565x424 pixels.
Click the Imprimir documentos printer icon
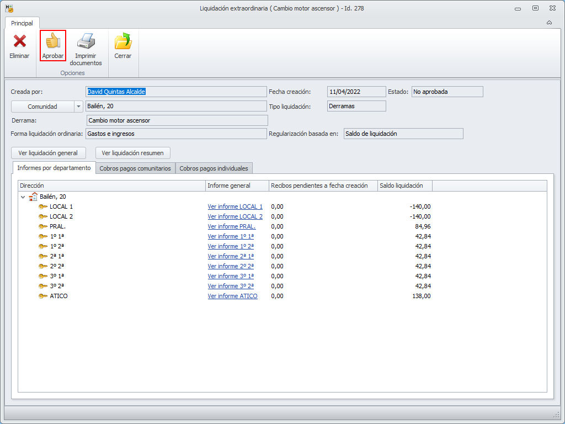pyautogui.click(x=86, y=42)
